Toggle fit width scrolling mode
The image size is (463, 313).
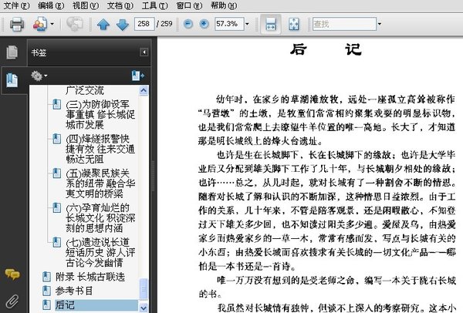coord(271,24)
